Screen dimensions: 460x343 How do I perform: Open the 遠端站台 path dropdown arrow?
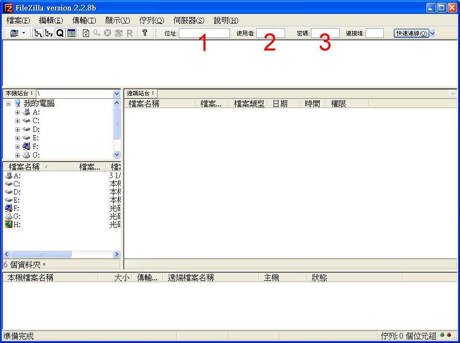coord(453,94)
